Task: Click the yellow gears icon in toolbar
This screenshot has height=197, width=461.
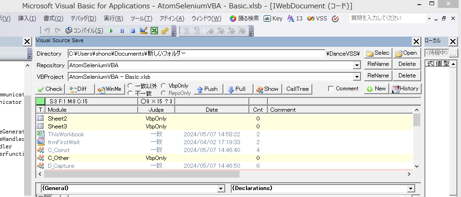Action: point(165,31)
